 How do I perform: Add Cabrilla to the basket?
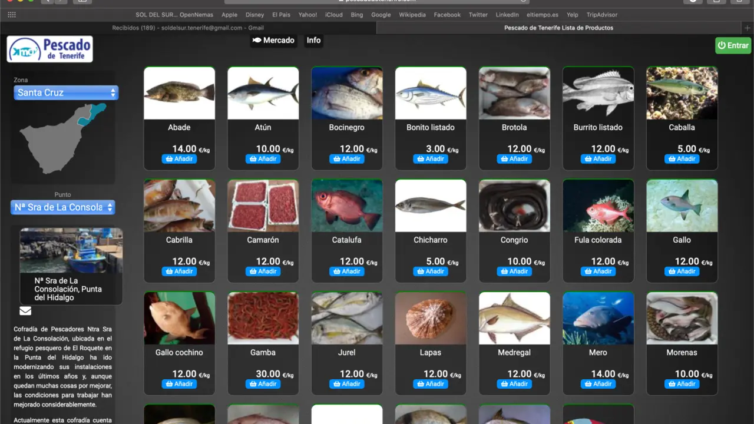click(x=179, y=271)
